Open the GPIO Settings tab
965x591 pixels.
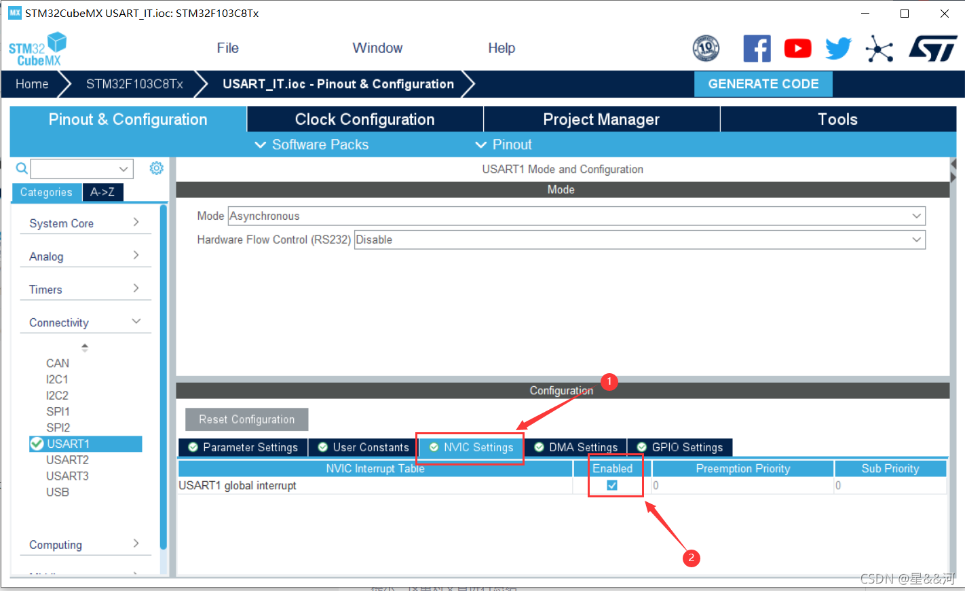(680, 447)
